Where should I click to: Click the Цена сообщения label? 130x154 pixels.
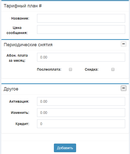pos(17,30)
